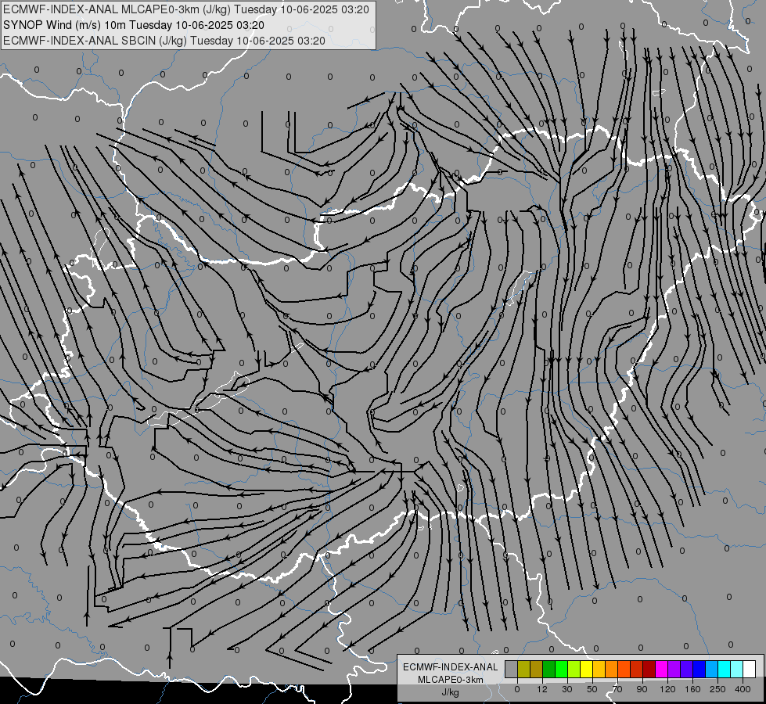This screenshot has width=766, height=704.
Task: Select the magenta legend swatch
Action: coord(662,669)
